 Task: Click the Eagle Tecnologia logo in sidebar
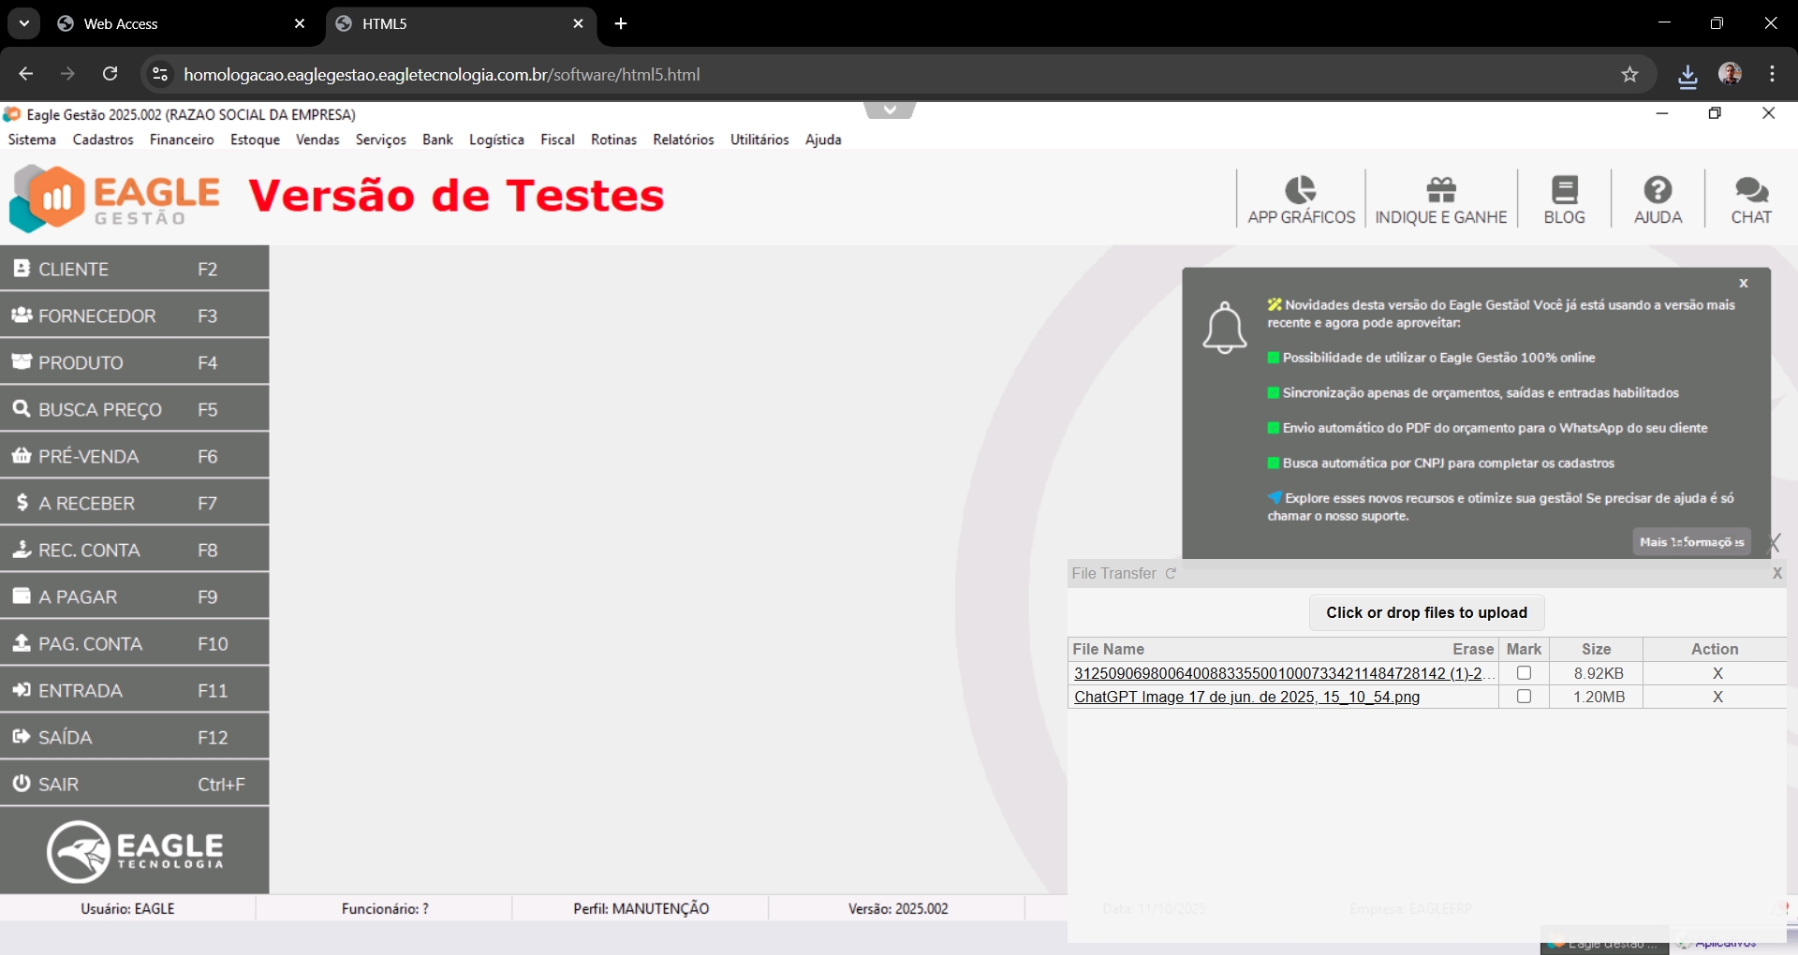135,851
